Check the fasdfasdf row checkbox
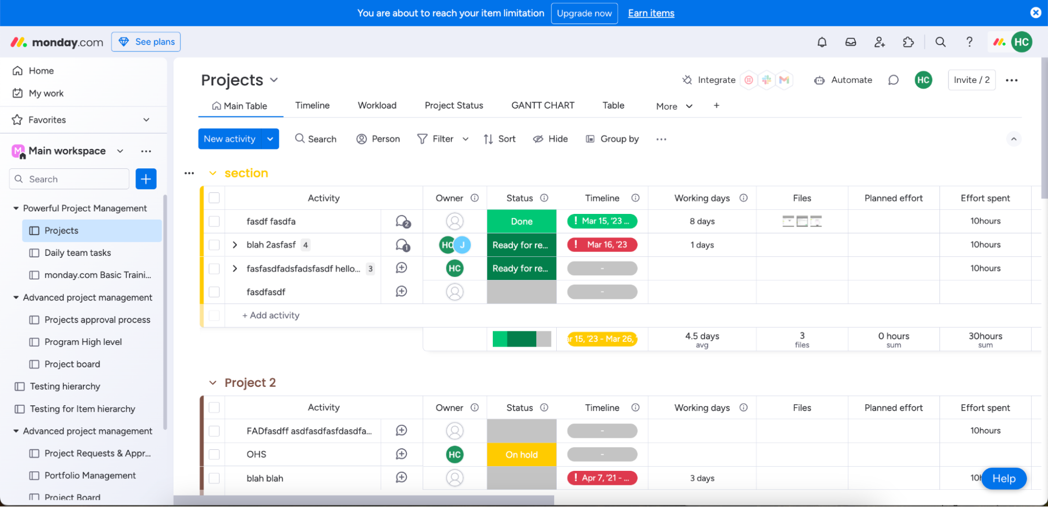This screenshot has width=1048, height=507. pos(214,292)
